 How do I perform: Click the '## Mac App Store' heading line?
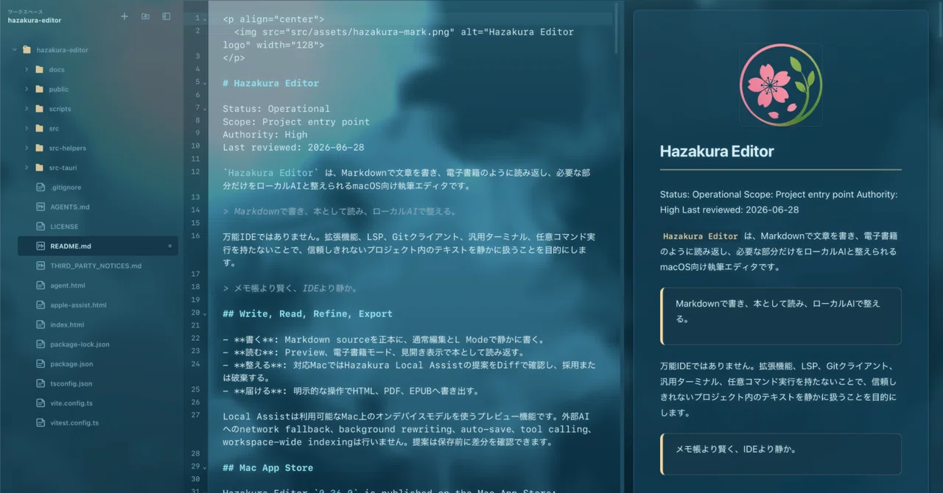coord(268,467)
